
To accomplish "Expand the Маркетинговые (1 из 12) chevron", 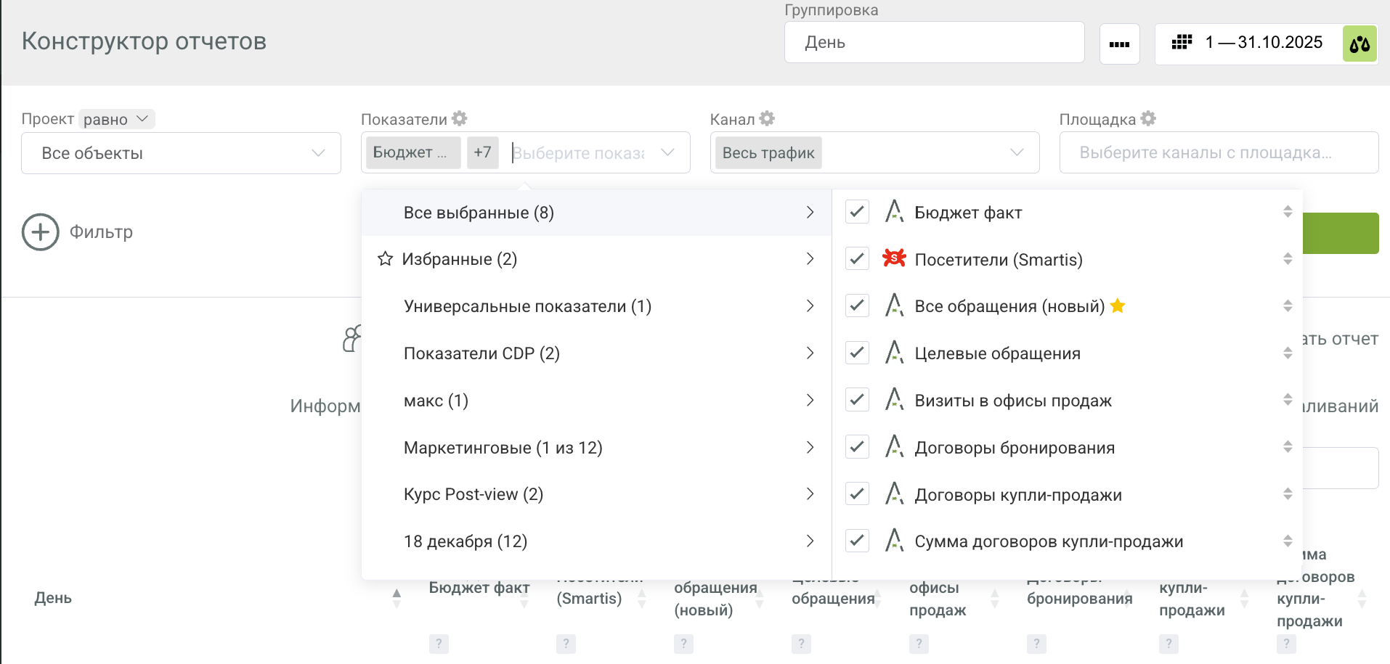I will [x=810, y=447].
